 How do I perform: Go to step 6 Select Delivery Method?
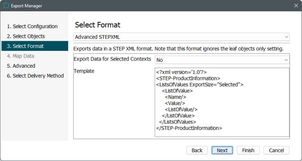pyautogui.click(x=35, y=76)
